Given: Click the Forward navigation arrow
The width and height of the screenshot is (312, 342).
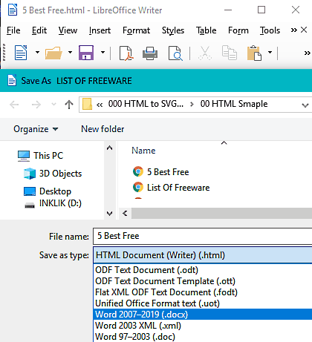Looking at the screenshot, I should [x=36, y=105].
